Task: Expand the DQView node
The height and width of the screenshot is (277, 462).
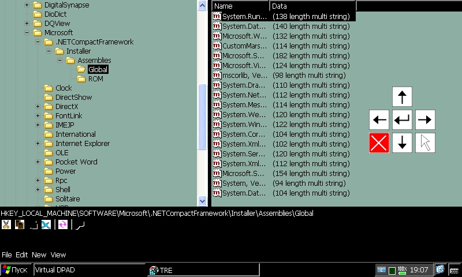Action: (27, 23)
